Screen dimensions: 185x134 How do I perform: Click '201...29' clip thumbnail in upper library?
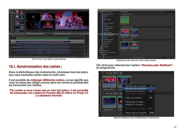pyautogui.click(x=134, y=45)
